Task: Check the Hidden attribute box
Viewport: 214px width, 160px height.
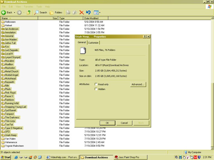Action: click(96, 89)
